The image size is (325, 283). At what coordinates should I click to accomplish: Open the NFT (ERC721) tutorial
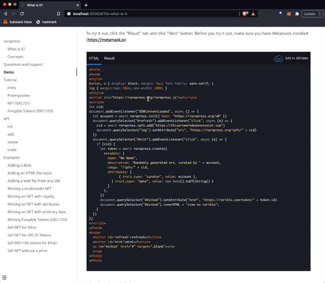pos(19,103)
